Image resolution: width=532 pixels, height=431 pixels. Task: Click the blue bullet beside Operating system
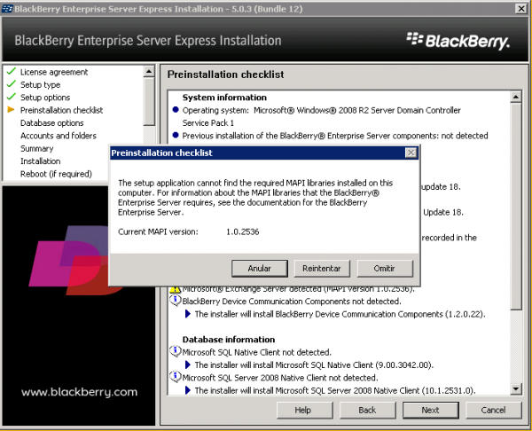pos(176,110)
